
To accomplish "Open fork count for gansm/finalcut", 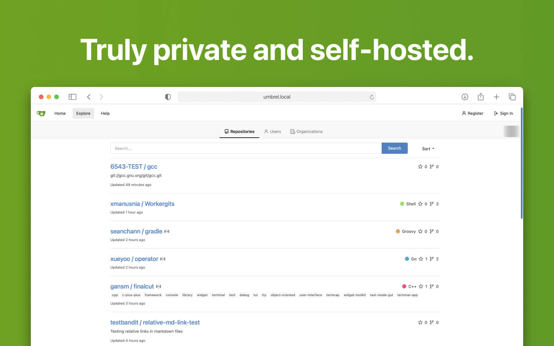I will [x=434, y=286].
